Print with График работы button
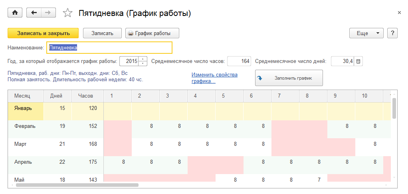 152,33
